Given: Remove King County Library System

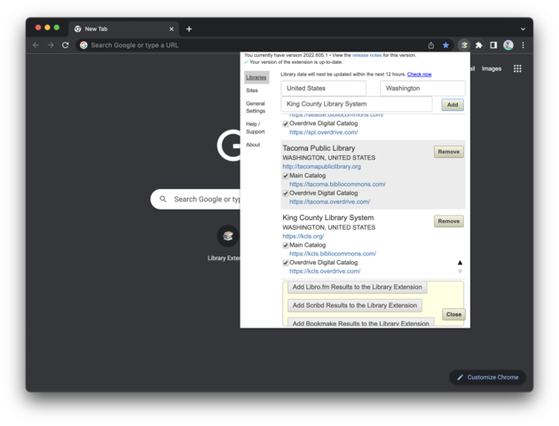Looking at the screenshot, I should point(448,221).
